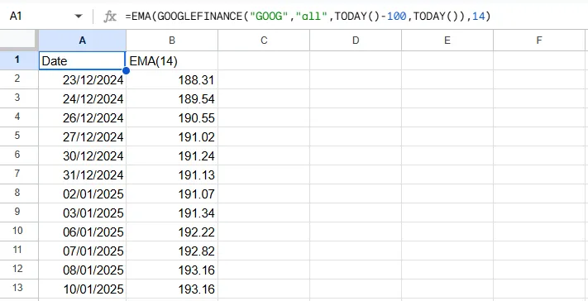Select row 1 header

pyautogui.click(x=19, y=60)
